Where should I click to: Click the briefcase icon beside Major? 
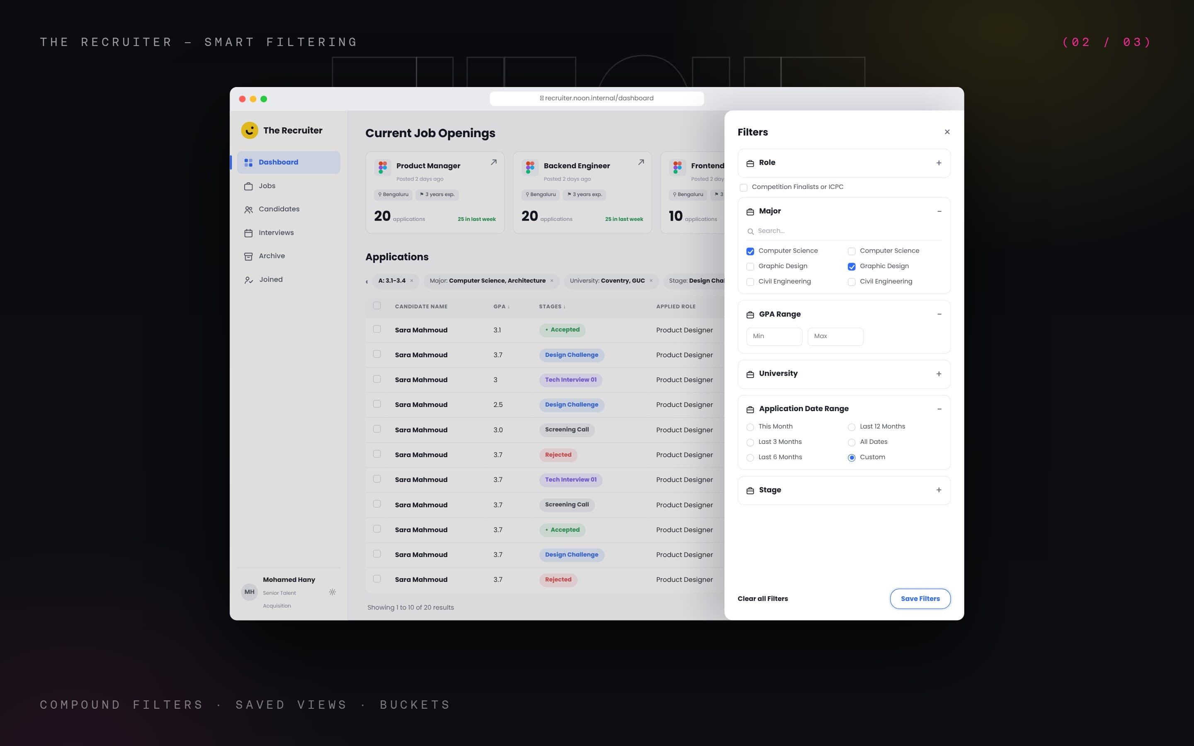pos(750,212)
